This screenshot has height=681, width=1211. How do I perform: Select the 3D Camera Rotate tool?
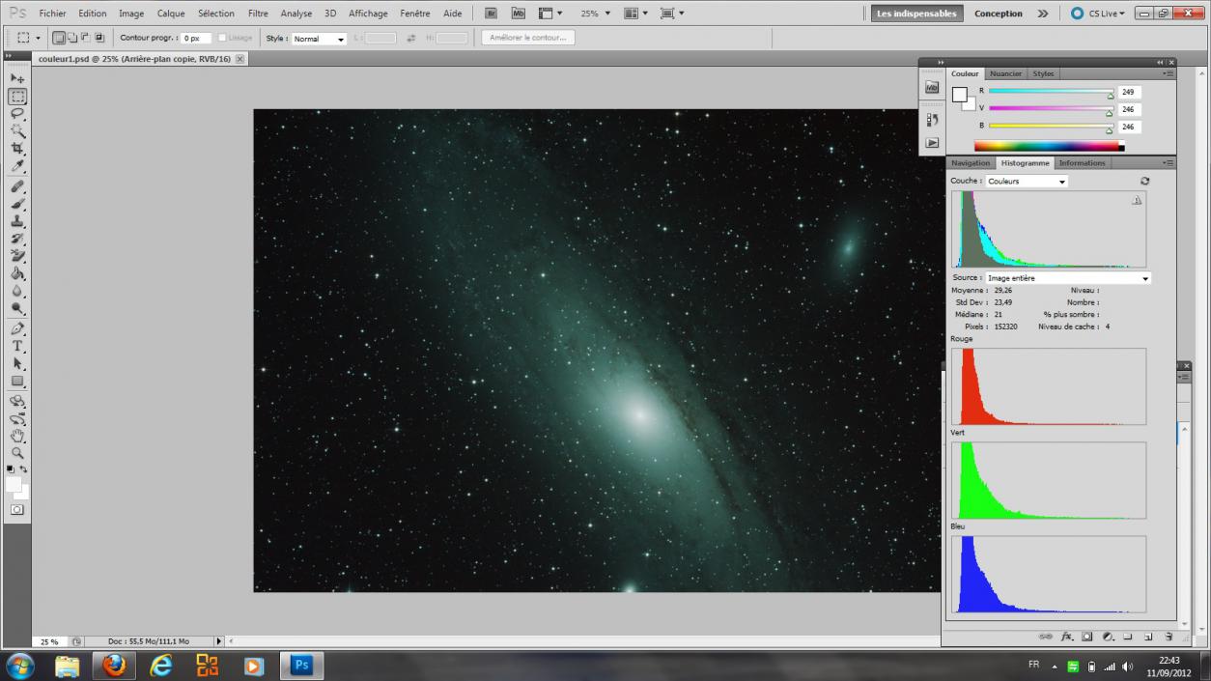pyautogui.click(x=17, y=418)
